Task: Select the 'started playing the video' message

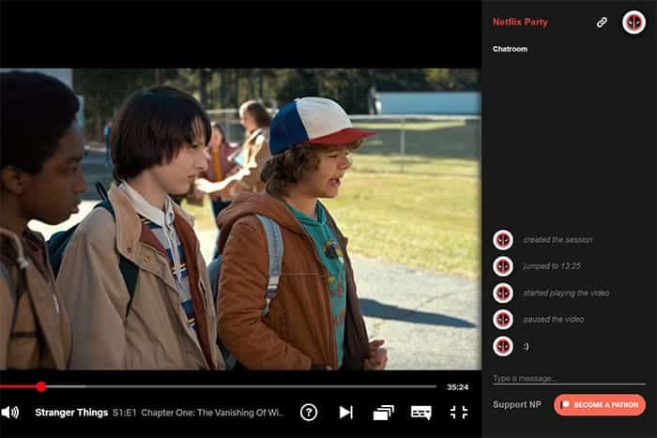Action: [566, 294]
